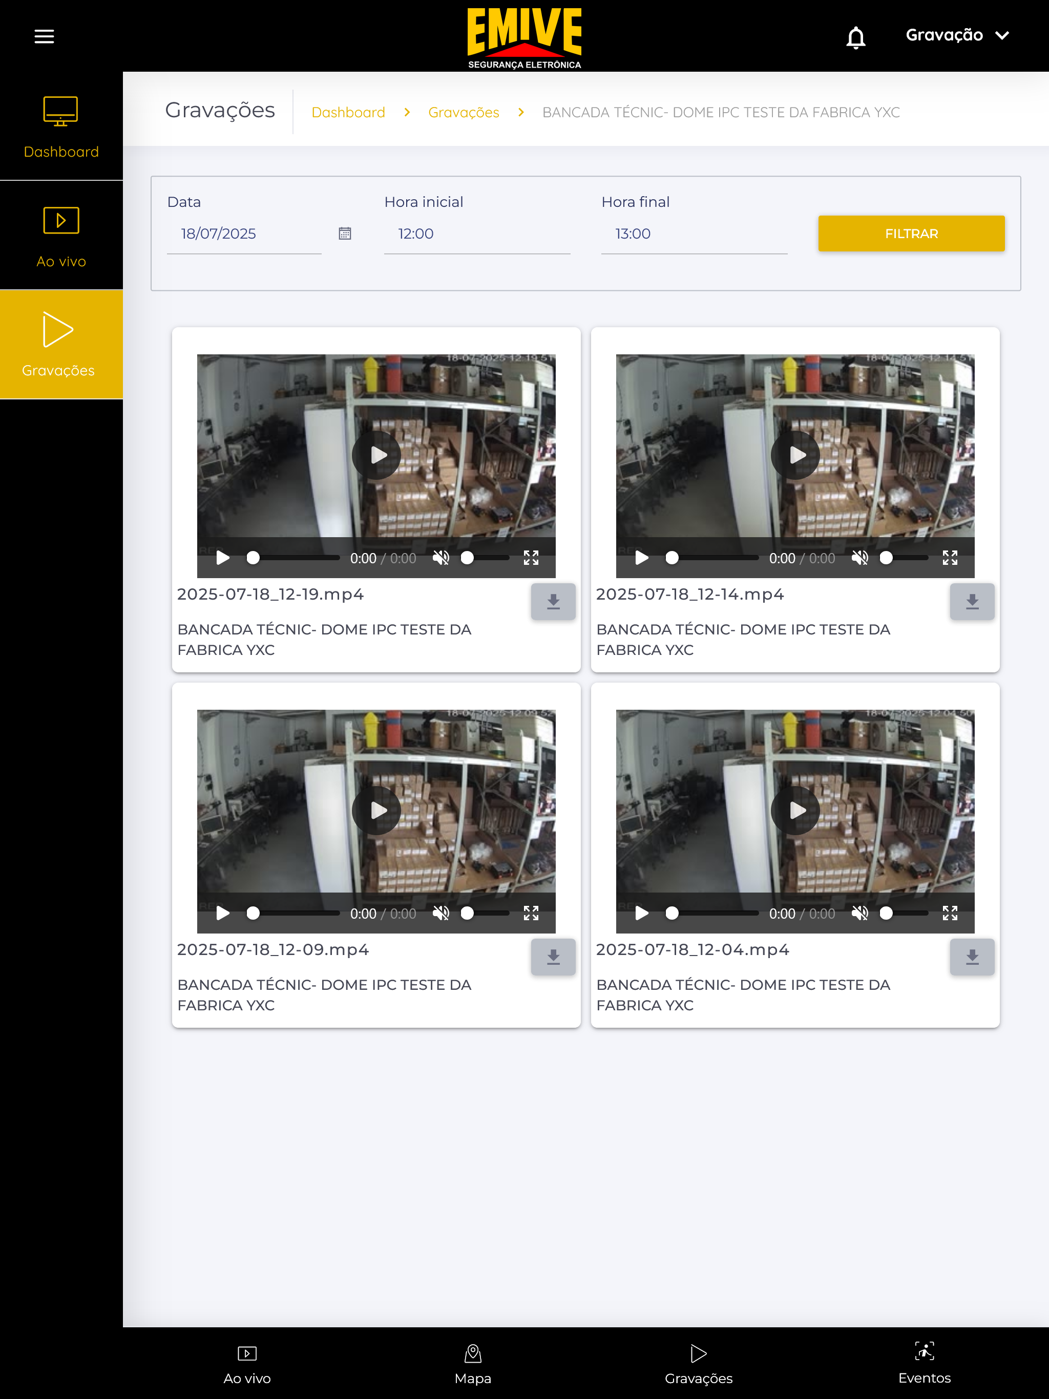
Task: Download 2025-07-18_12-09.mp4
Action: point(553,957)
